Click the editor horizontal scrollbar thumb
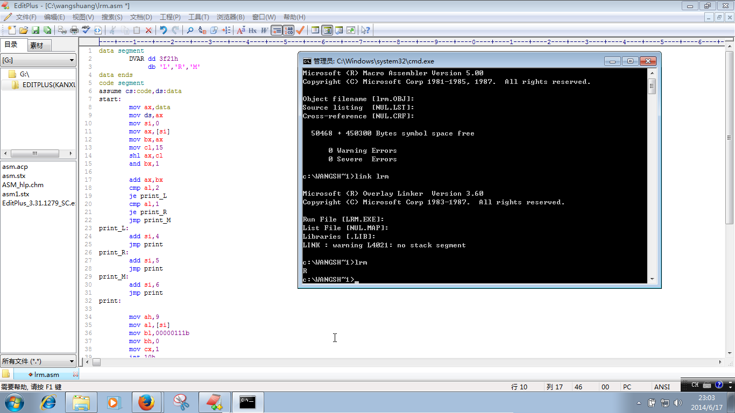The image size is (735, 413). point(97,362)
